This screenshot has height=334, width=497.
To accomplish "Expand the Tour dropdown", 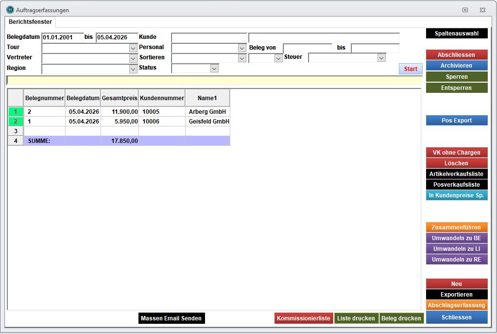I will coord(133,48).
